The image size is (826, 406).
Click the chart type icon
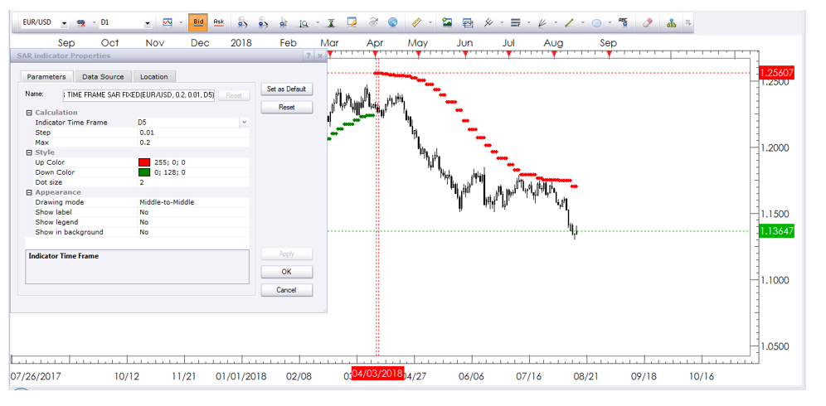point(168,22)
